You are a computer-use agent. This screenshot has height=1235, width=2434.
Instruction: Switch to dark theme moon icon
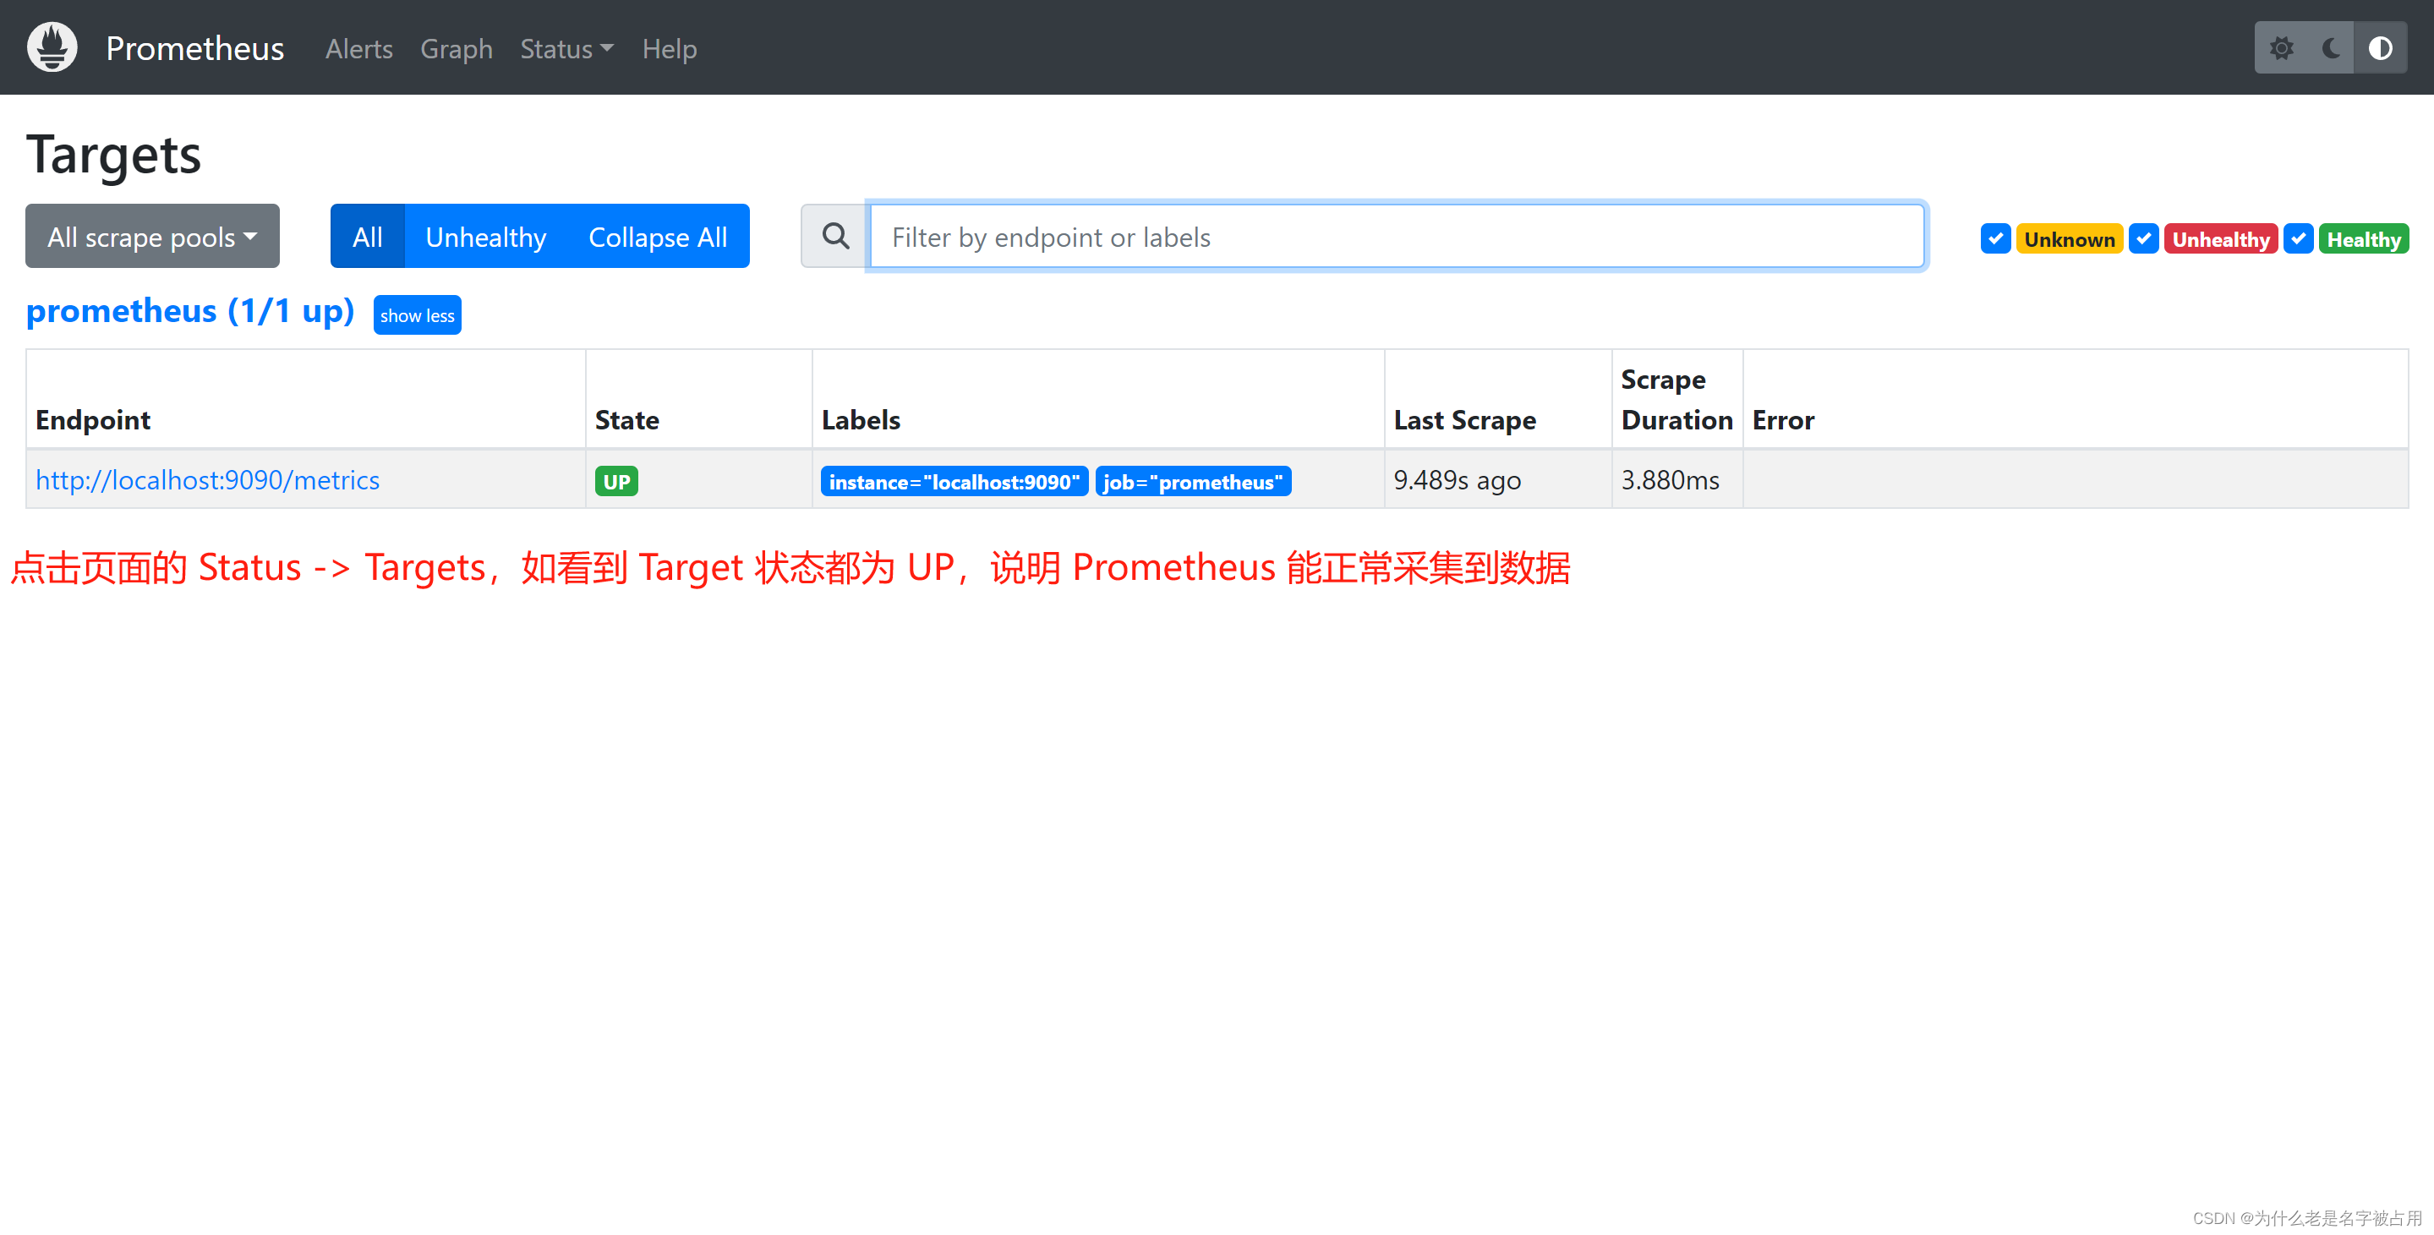pos(2331,48)
